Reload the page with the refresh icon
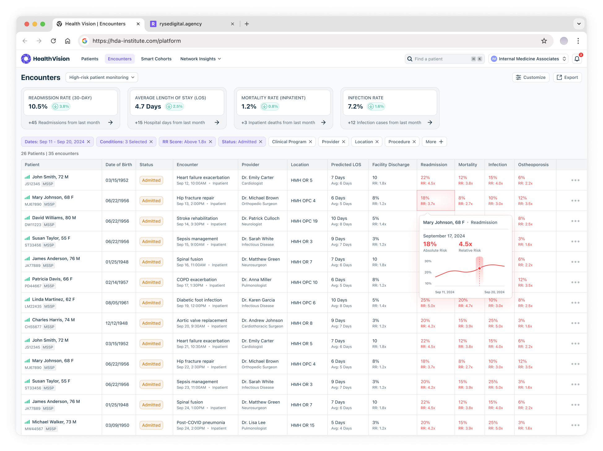 point(53,41)
